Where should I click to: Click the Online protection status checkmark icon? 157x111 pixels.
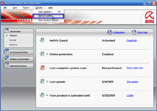(42, 54)
